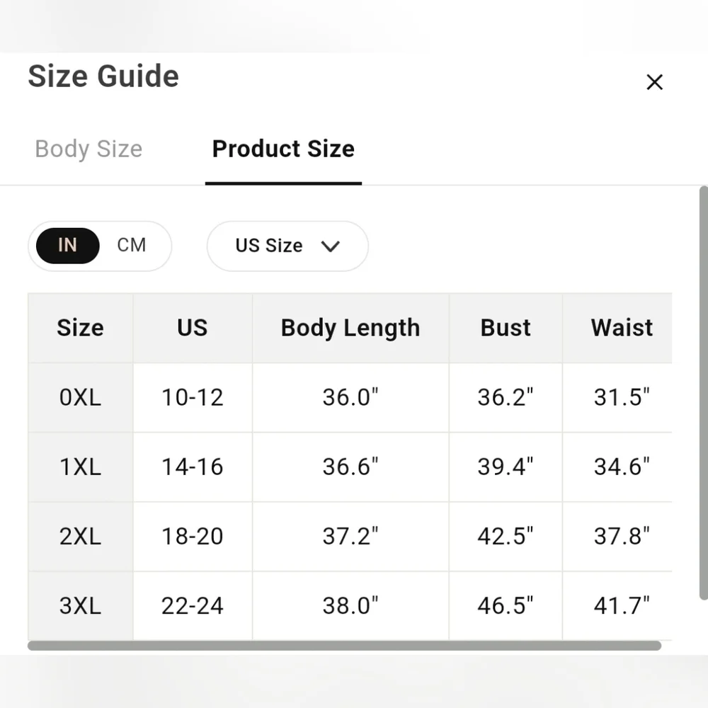Viewport: 708px width, 708px height.
Task: Click the vertical scrollbar on the right
Action: [x=704, y=393]
